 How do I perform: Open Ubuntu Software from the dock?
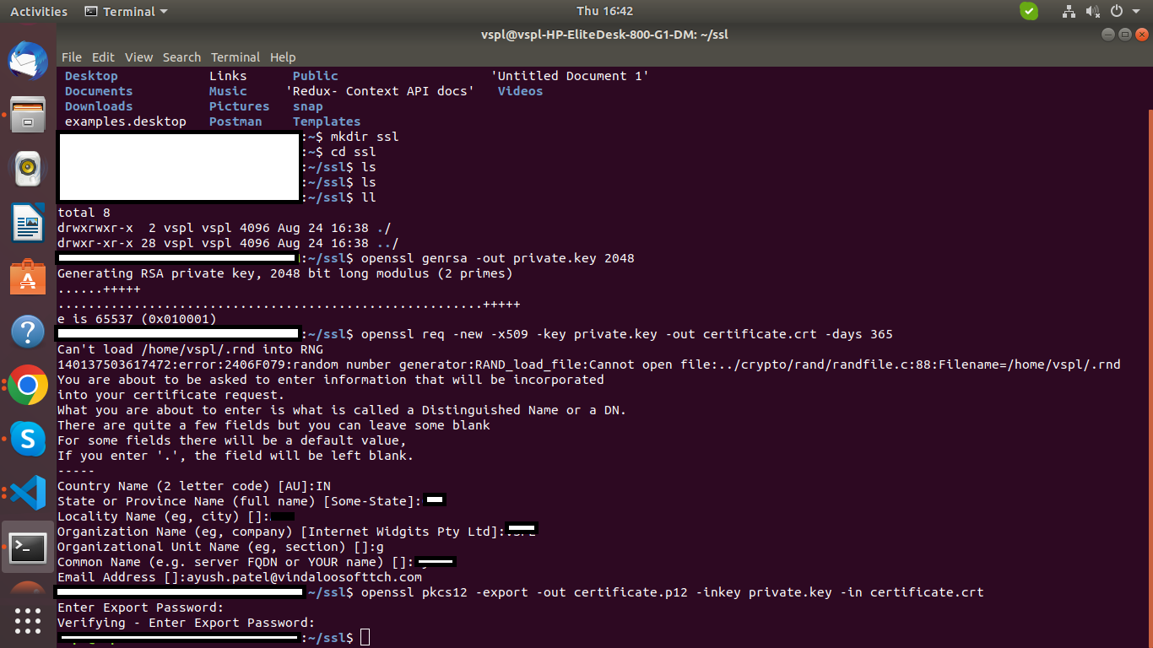pos(28,275)
